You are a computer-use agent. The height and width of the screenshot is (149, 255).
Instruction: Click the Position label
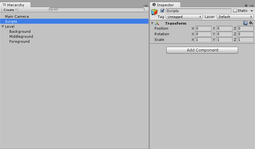tap(161, 28)
